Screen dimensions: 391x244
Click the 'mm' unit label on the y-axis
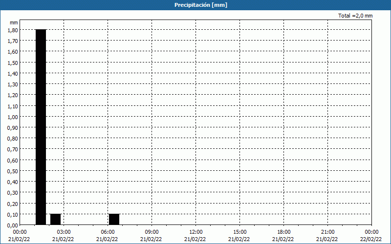coord(14,22)
